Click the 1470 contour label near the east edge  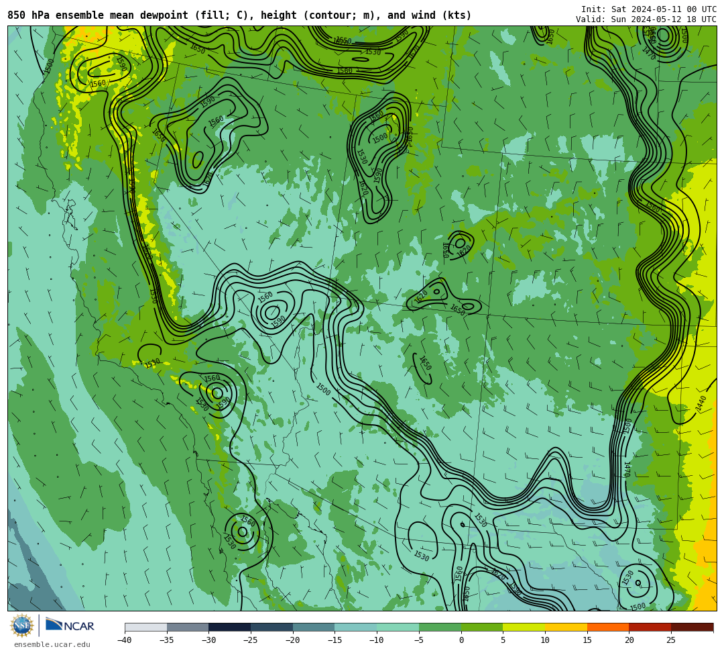[x=627, y=469]
